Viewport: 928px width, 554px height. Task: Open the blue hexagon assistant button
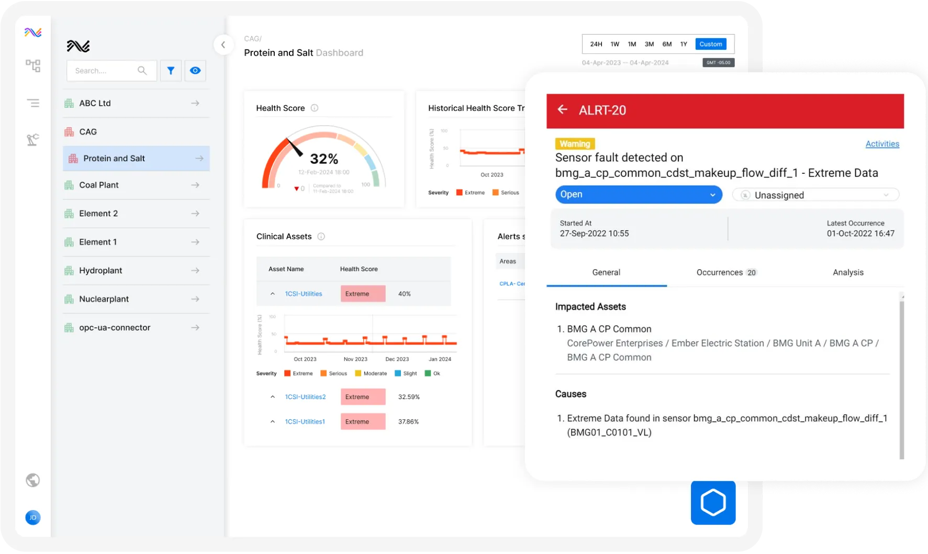tap(713, 502)
